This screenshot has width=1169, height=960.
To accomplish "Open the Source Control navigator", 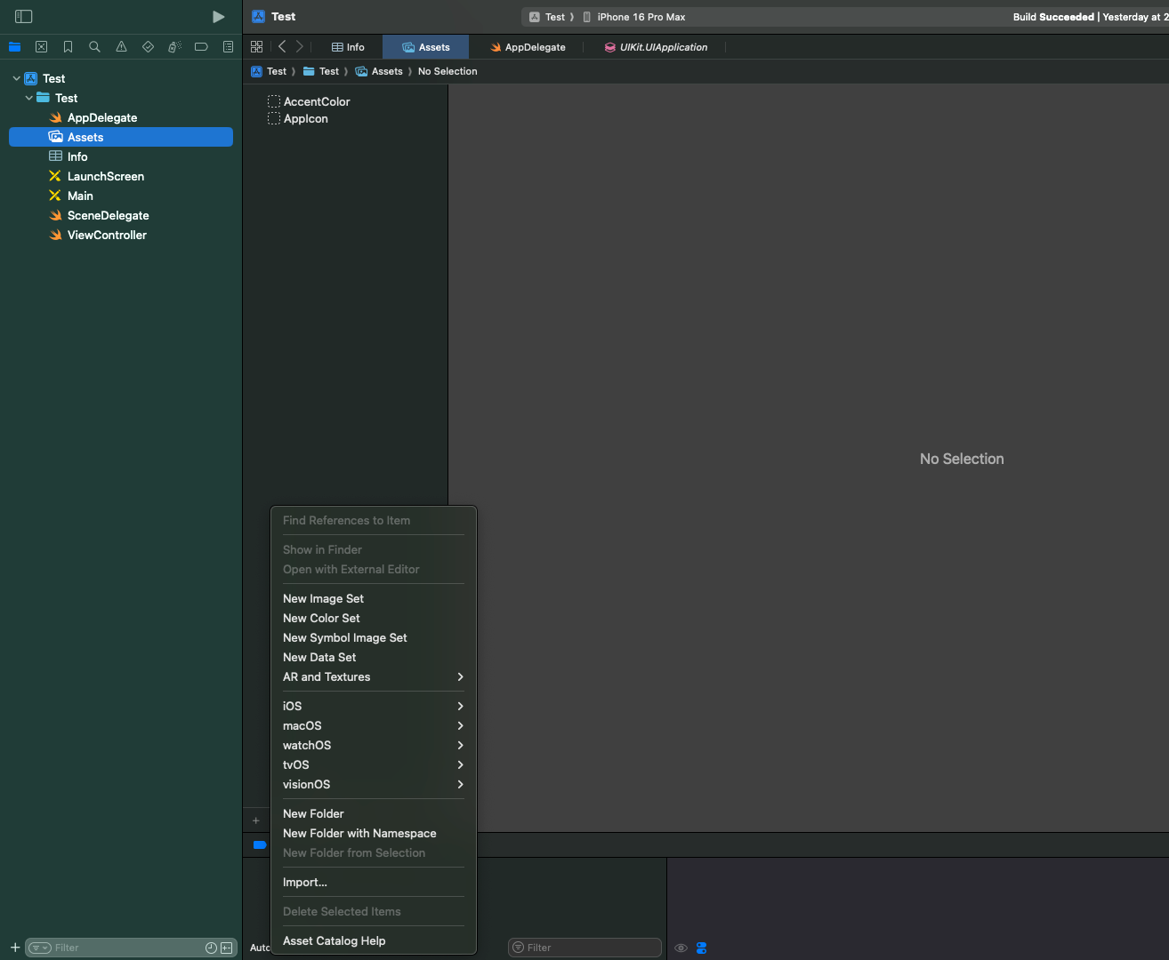I will 41,47.
